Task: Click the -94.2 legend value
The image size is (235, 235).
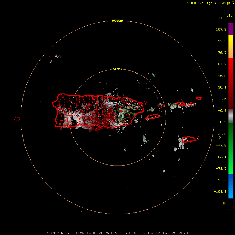Action: point(221,180)
